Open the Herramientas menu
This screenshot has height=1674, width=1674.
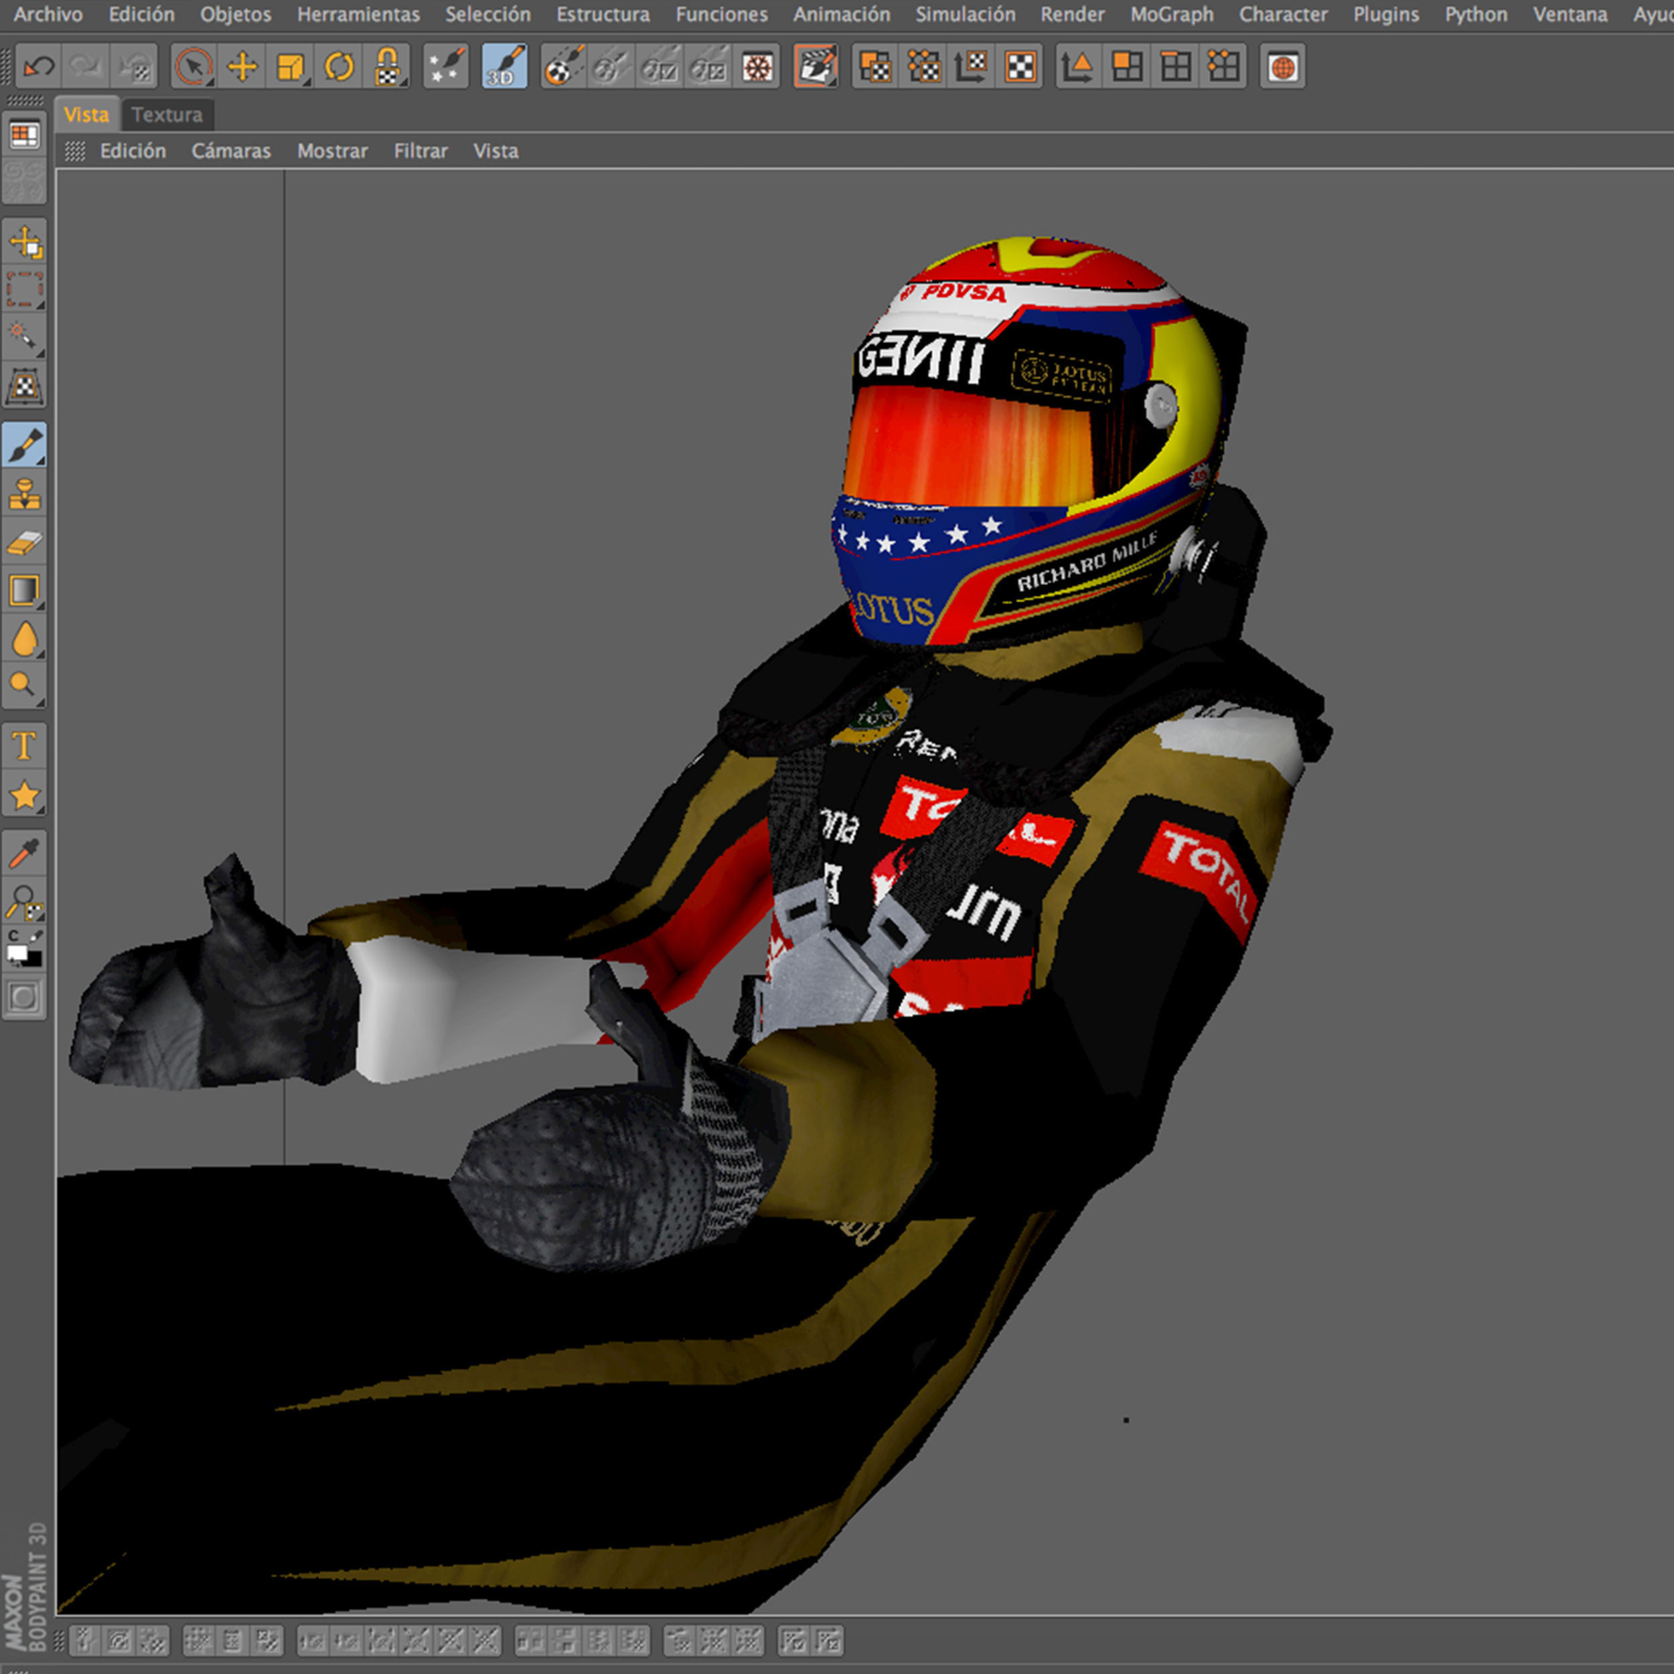pos(358,15)
